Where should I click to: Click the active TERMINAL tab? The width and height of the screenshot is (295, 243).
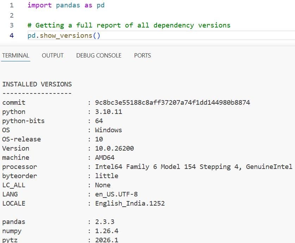[15, 55]
